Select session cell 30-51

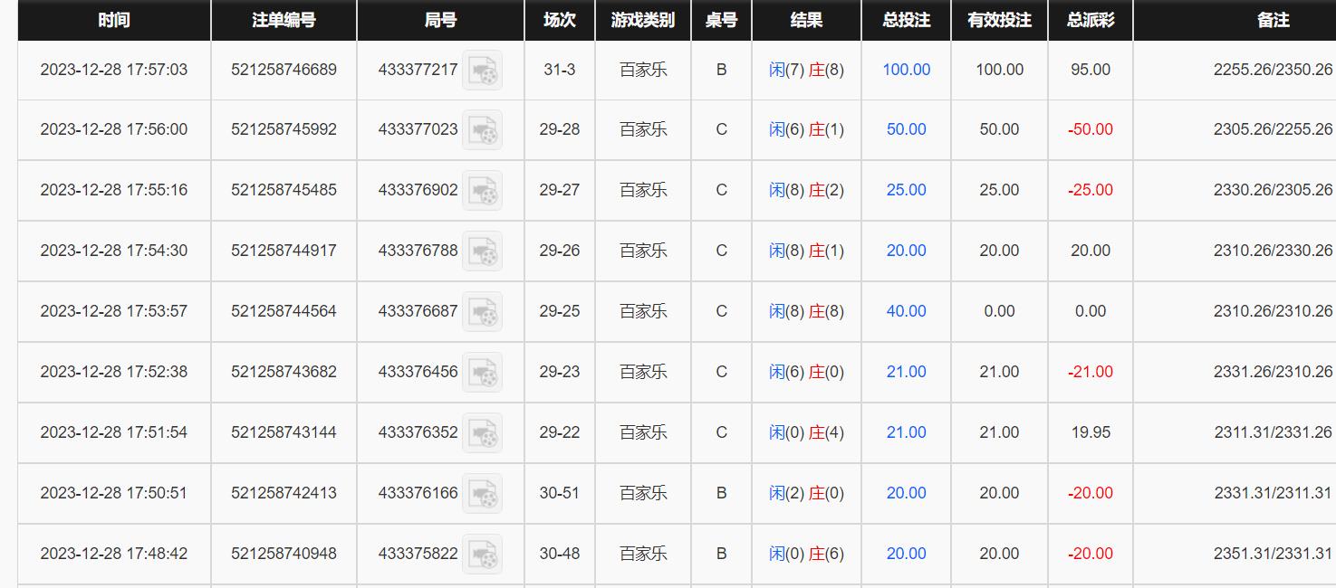click(x=560, y=493)
